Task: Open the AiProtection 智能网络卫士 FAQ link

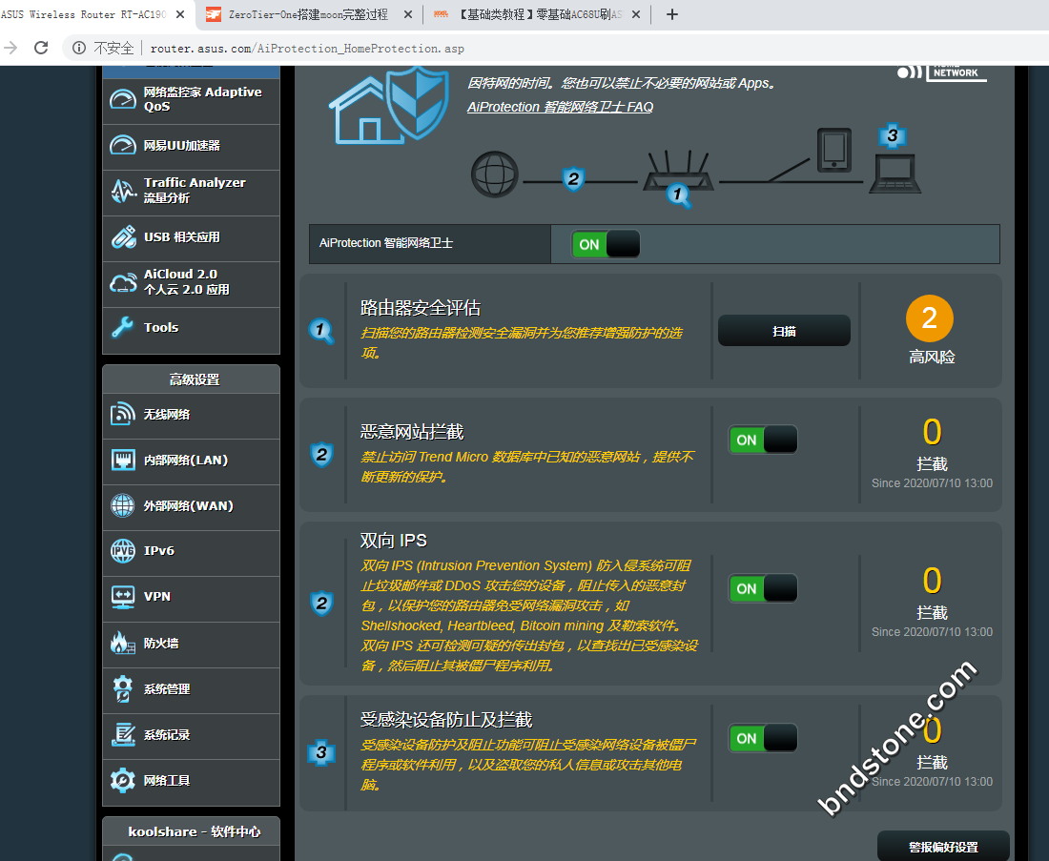Action: coord(560,107)
